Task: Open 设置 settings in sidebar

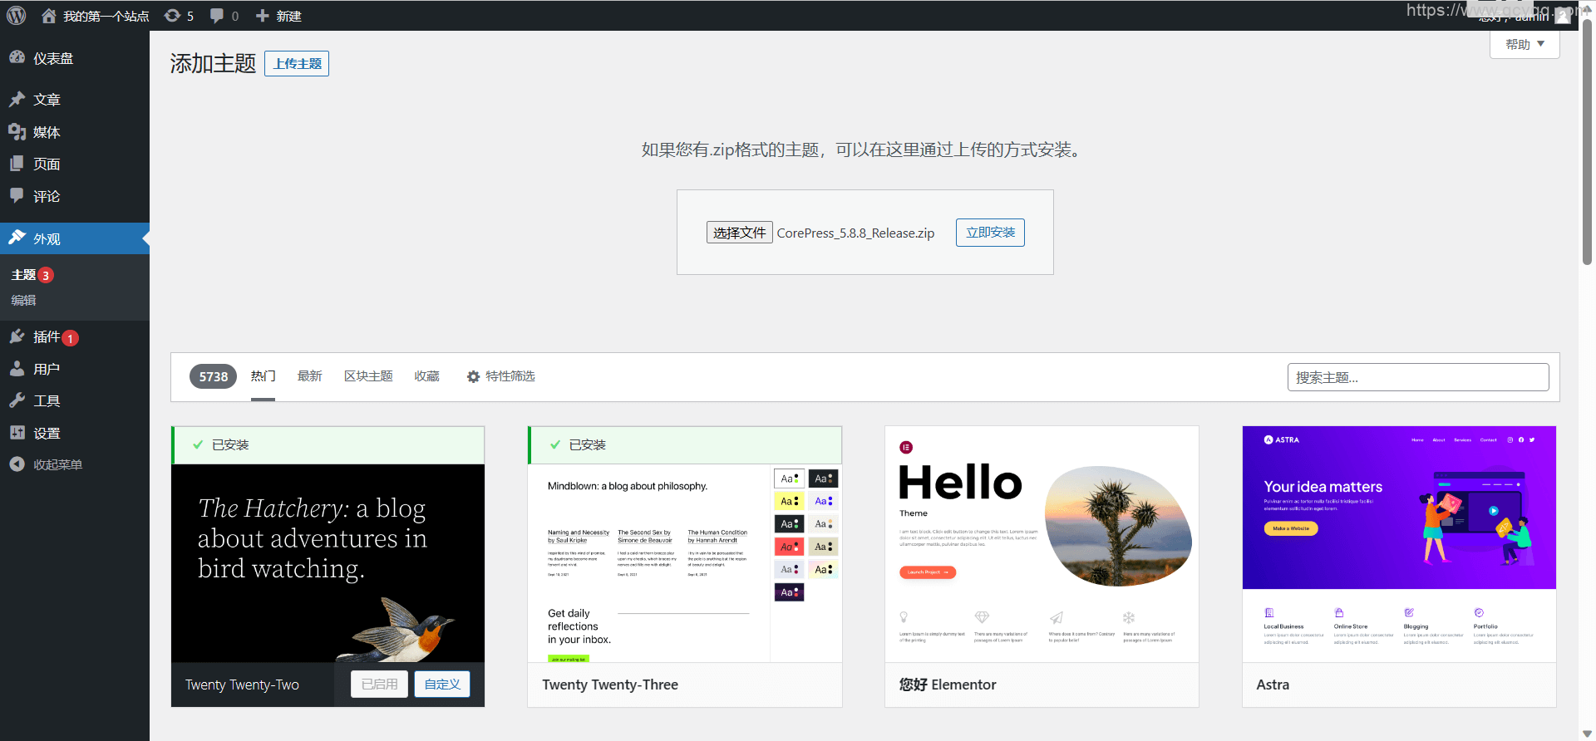Action: (x=47, y=433)
